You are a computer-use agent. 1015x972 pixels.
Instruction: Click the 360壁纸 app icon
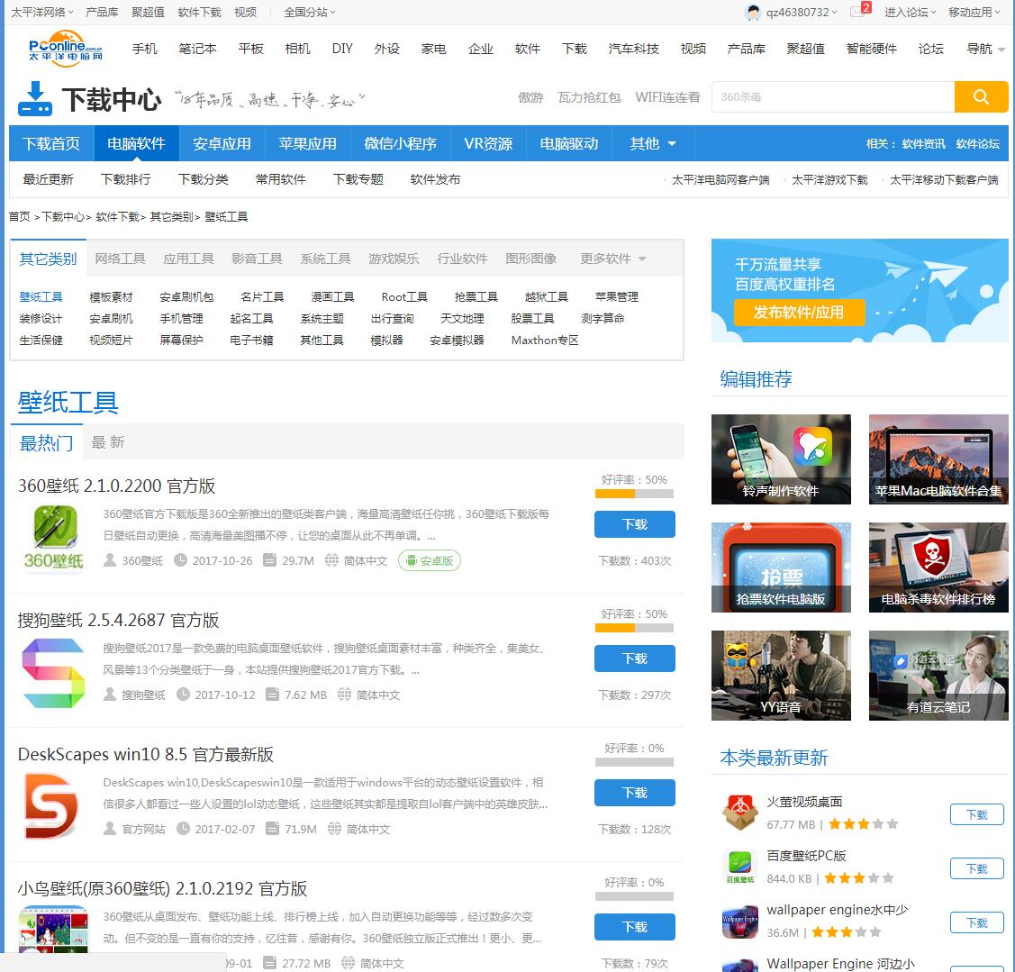(x=54, y=538)
